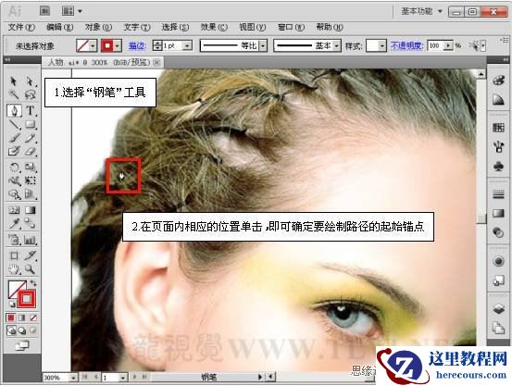Choose the Gradient tool in the toolbox
This screenshot has height=386, width=512.
pos(30,210)
